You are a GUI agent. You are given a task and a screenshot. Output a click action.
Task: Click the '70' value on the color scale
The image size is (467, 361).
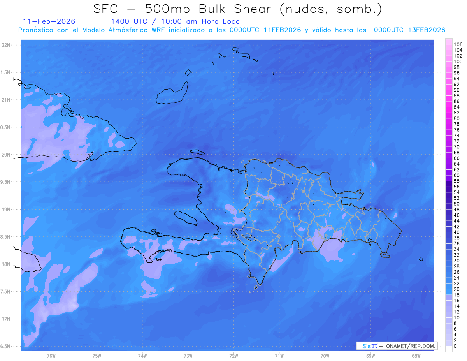[x=456, y=147]
